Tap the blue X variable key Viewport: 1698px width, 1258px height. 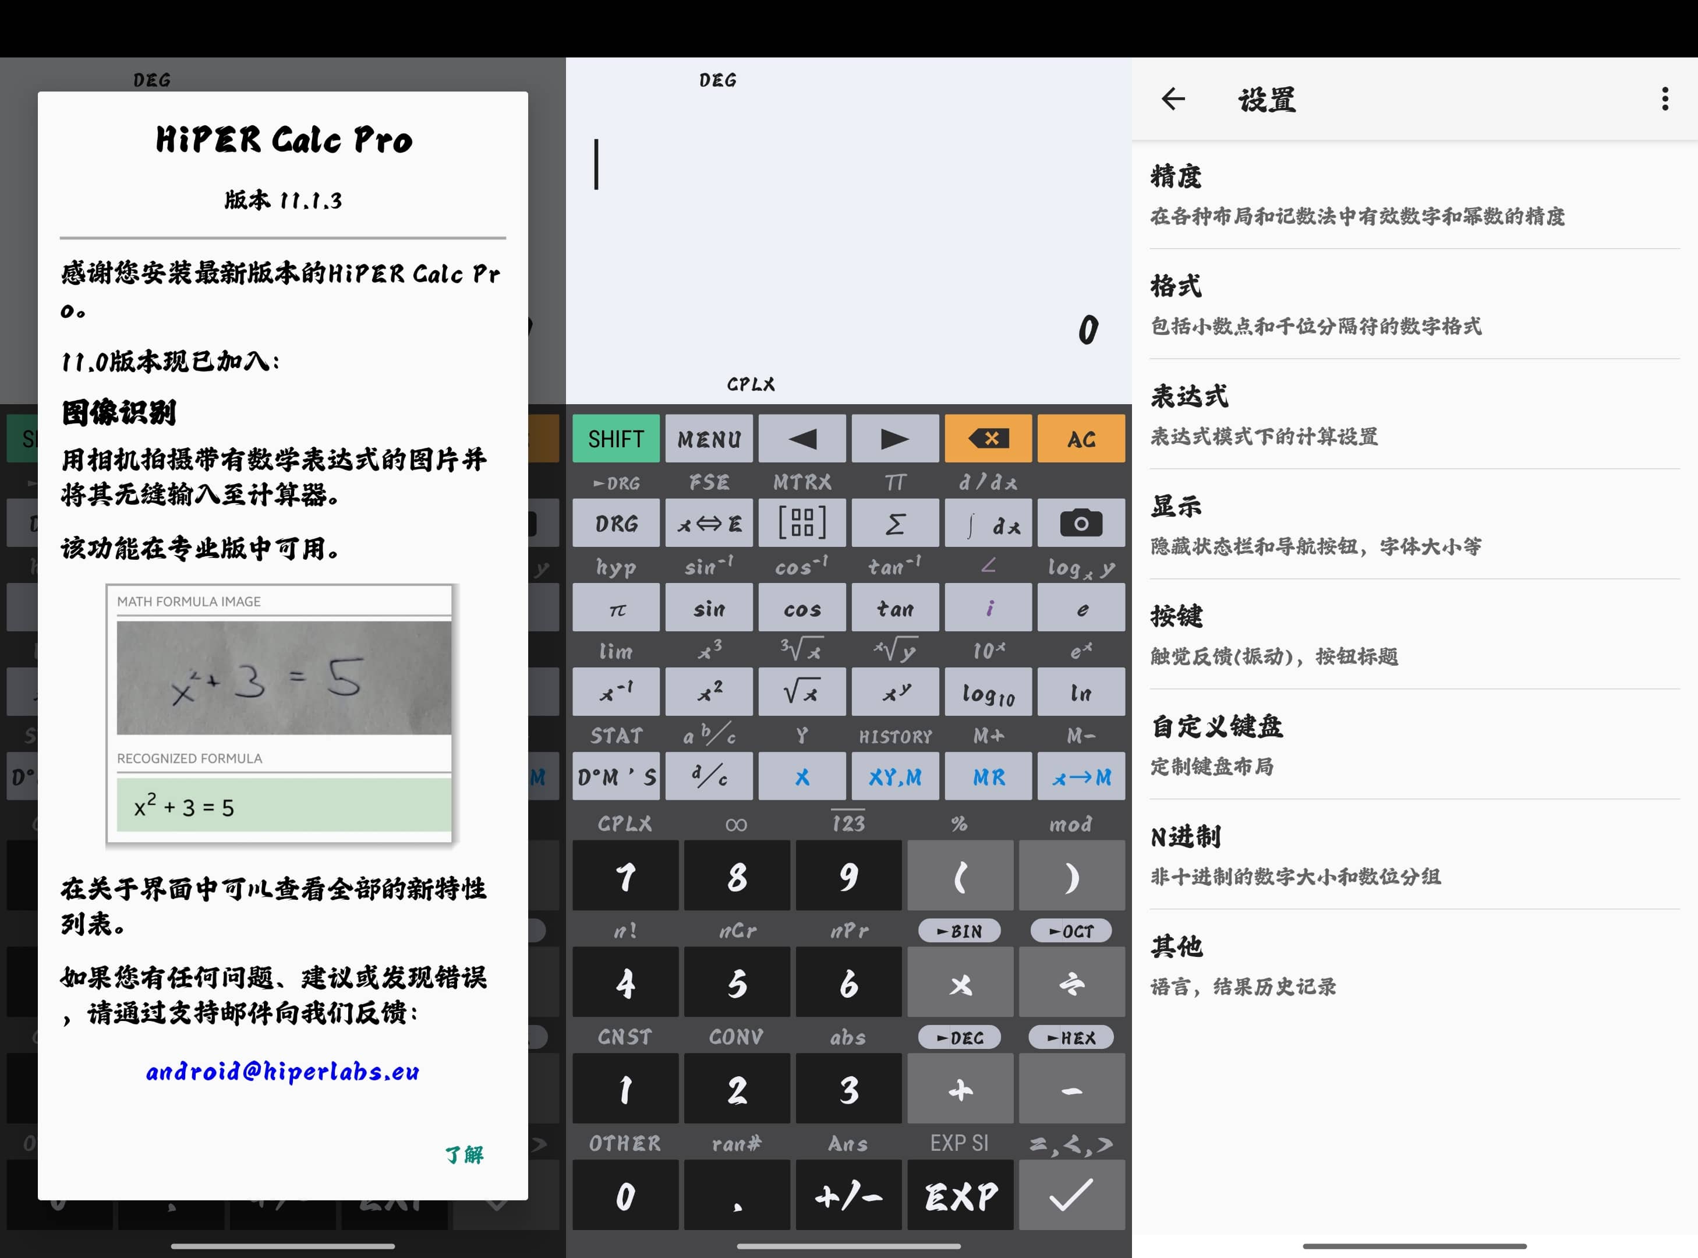pos(802,777)
